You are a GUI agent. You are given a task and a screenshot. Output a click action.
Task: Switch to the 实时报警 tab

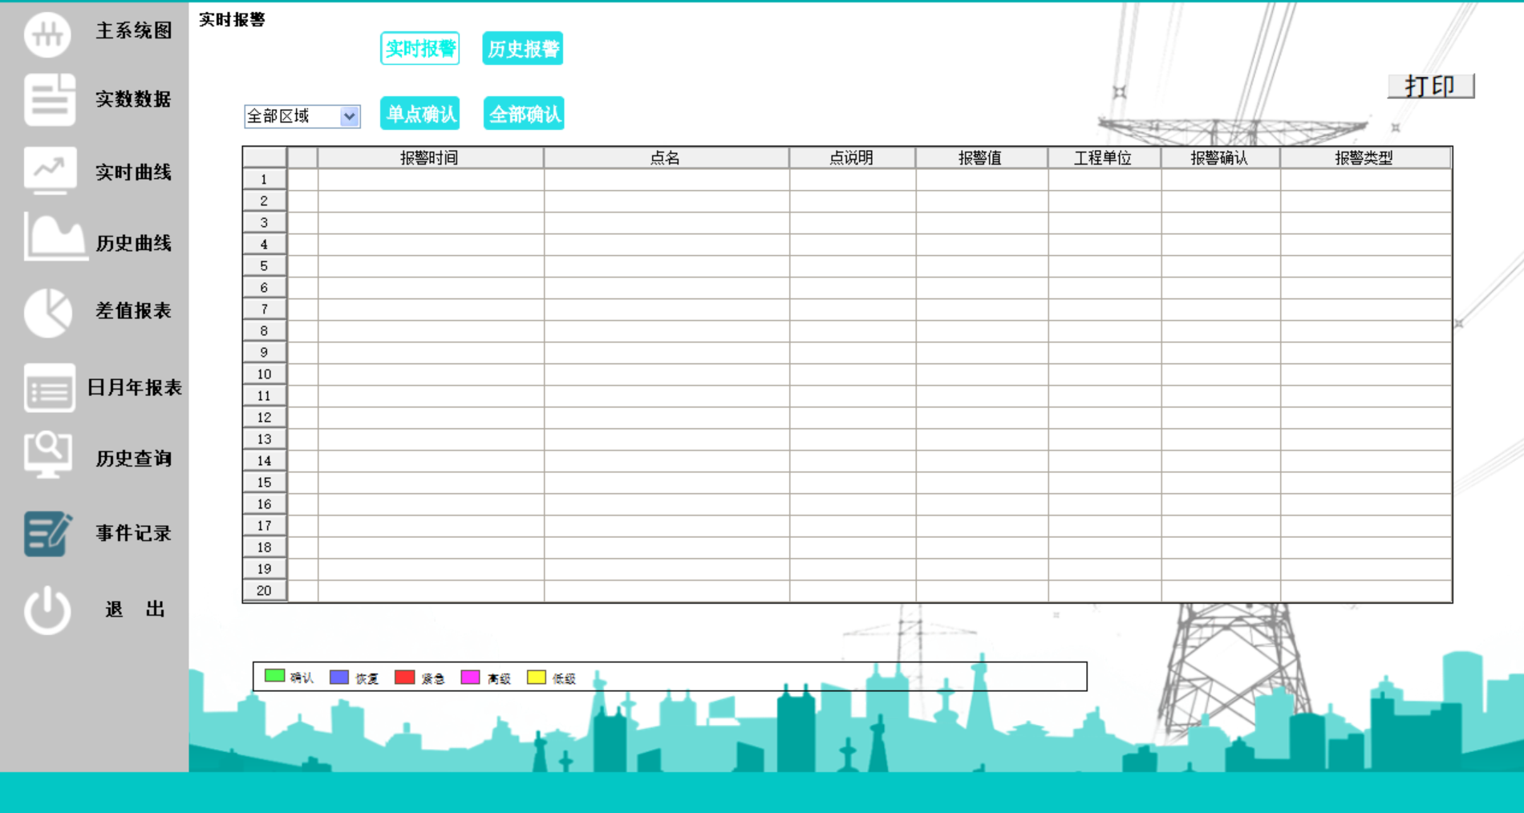pos(419,47)
